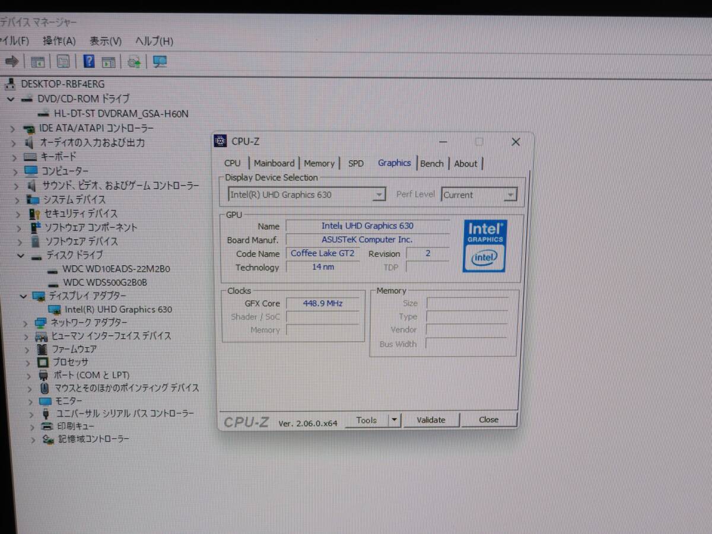This screenshot has height=534, width=712.
Task: Click the キーボード keyboard category icon
Action: click(30, 157)
